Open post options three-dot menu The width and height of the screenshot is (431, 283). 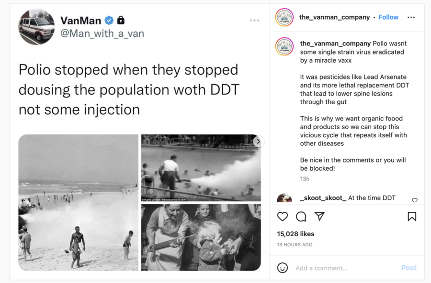[411, 17]
